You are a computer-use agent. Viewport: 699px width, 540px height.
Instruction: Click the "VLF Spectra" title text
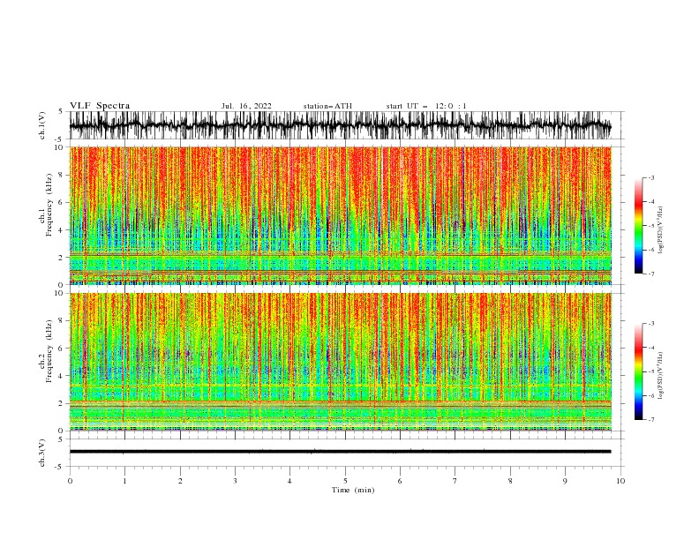click(x=100, y=106)
